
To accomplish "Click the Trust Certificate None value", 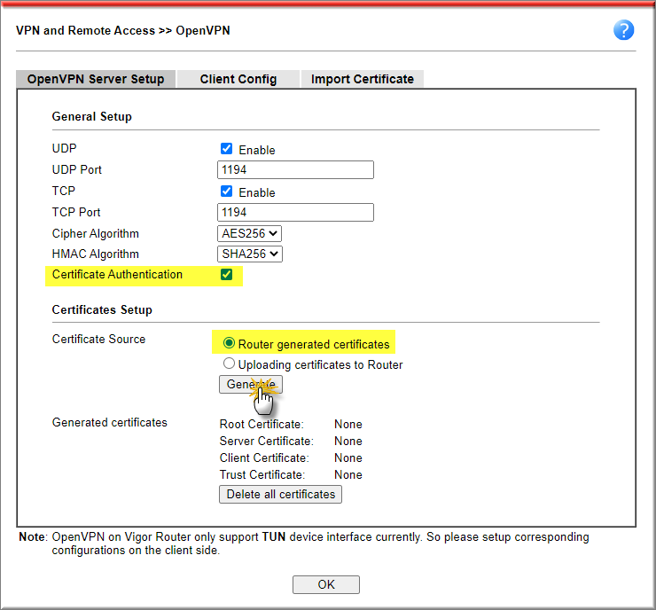I will (x=348, y=475).
